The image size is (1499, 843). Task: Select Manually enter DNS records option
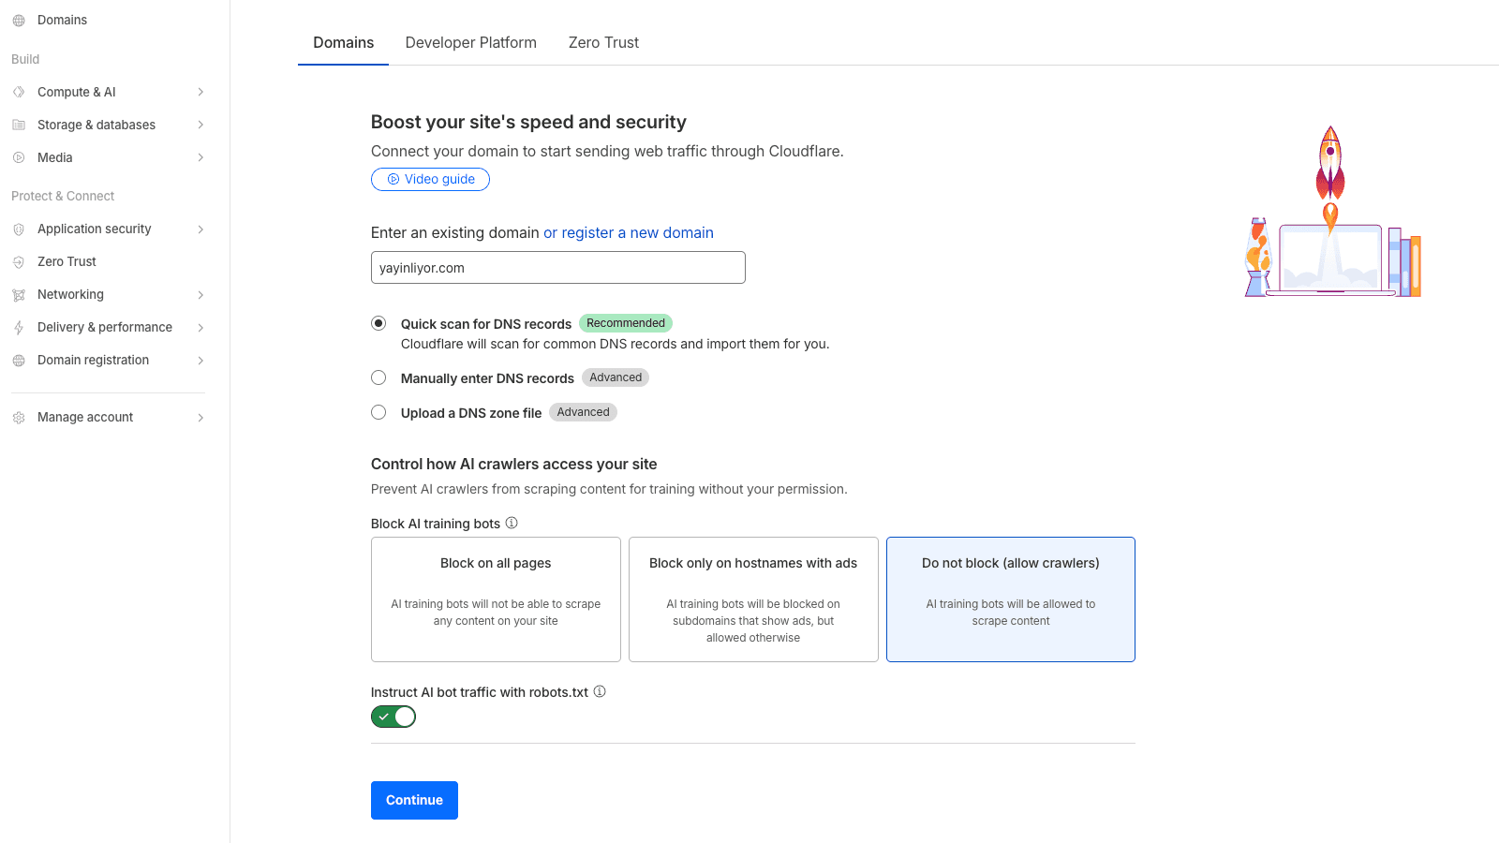click(x=378, y=377)
